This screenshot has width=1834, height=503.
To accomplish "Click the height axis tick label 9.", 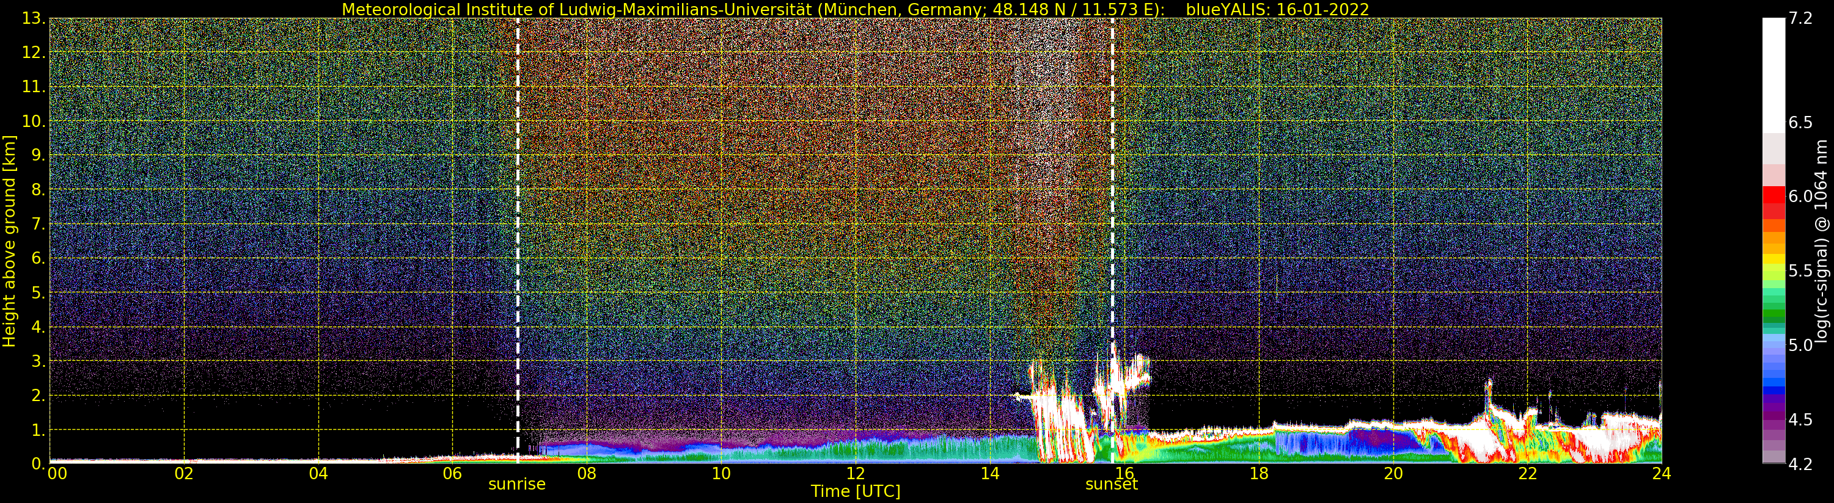I will [x=38, y=155].
